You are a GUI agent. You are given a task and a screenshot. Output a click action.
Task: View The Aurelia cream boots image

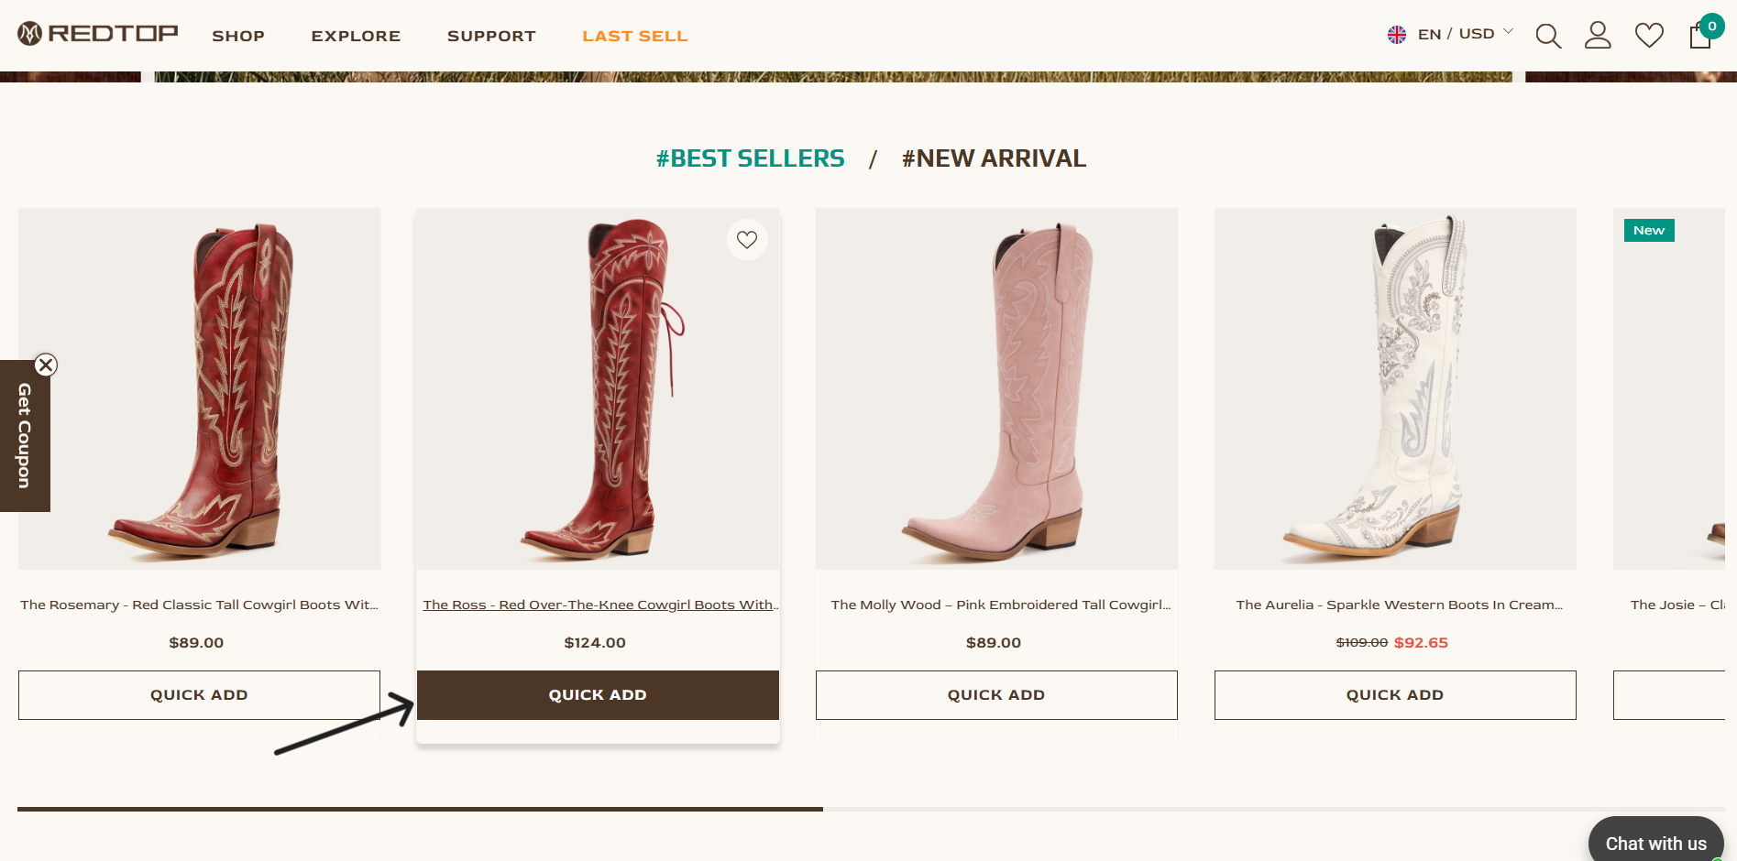coord(1394,388)
